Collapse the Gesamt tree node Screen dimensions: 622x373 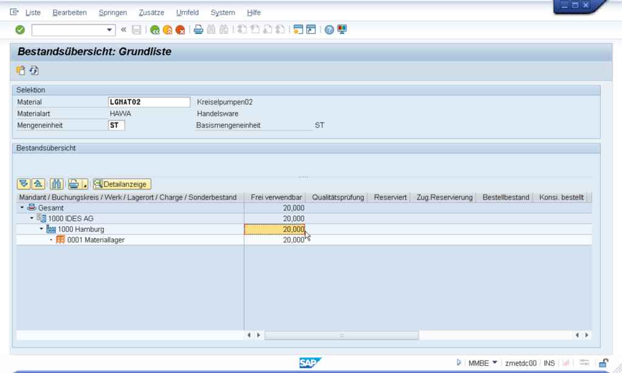(22, 208)
